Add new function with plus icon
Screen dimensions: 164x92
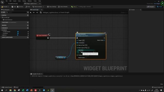pos(28,22)
